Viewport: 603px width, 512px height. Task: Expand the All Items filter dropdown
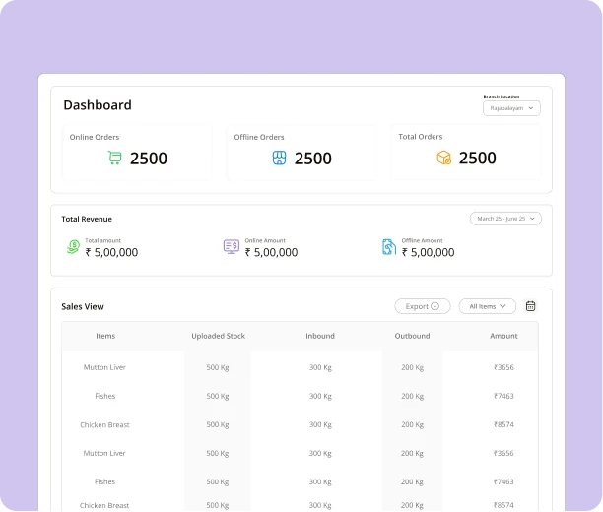[x=488, y=306]
